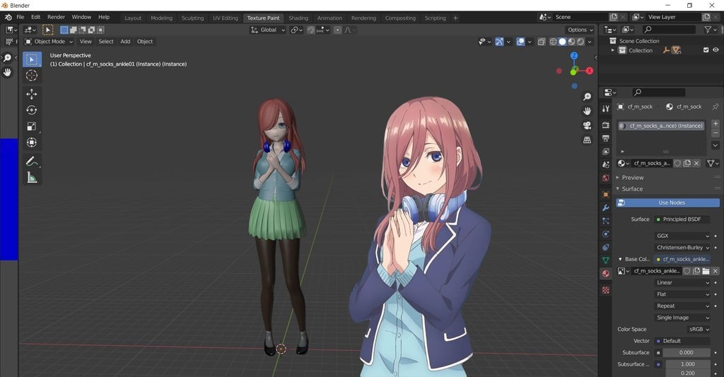Open the Repeat extension dropdown

click(682, 306)
